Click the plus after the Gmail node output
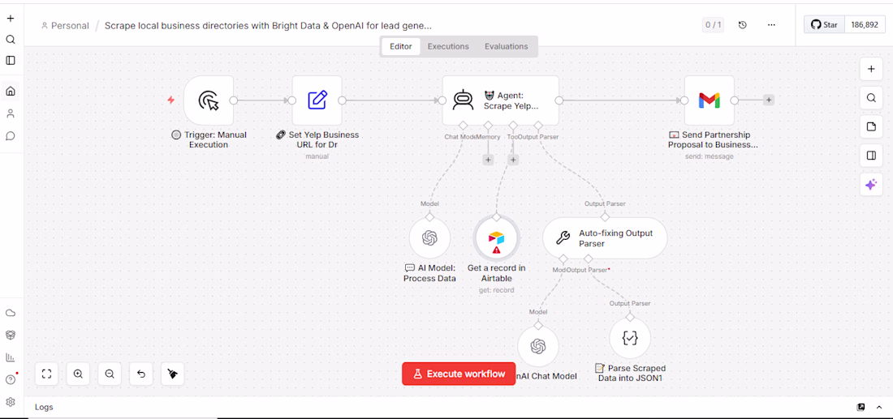Screen dimensions: 893x419 click(769, 100)
